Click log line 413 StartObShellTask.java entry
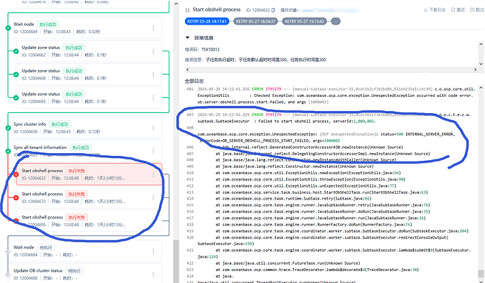The width and height of the screenshot is (485, 283). pyautogui.click(x=322, y=192)
